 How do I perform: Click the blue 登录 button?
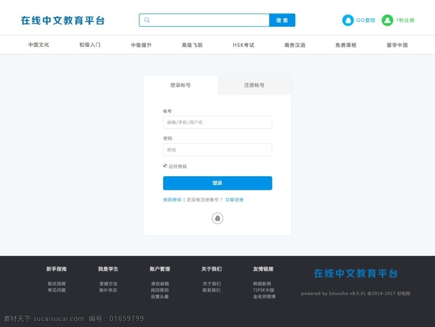tap(217, 183)
